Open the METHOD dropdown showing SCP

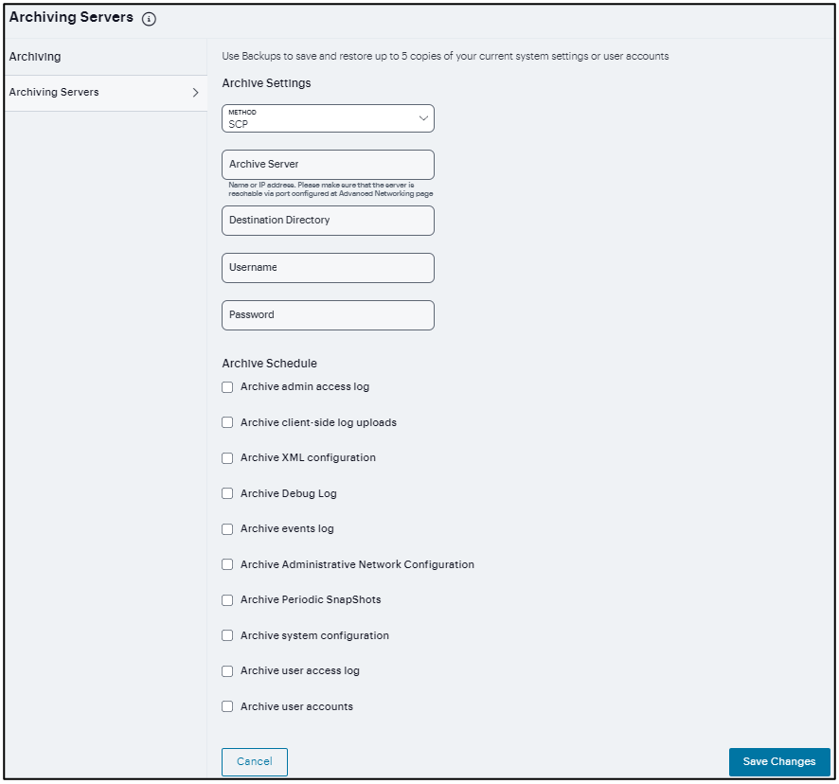coord(327,117)
